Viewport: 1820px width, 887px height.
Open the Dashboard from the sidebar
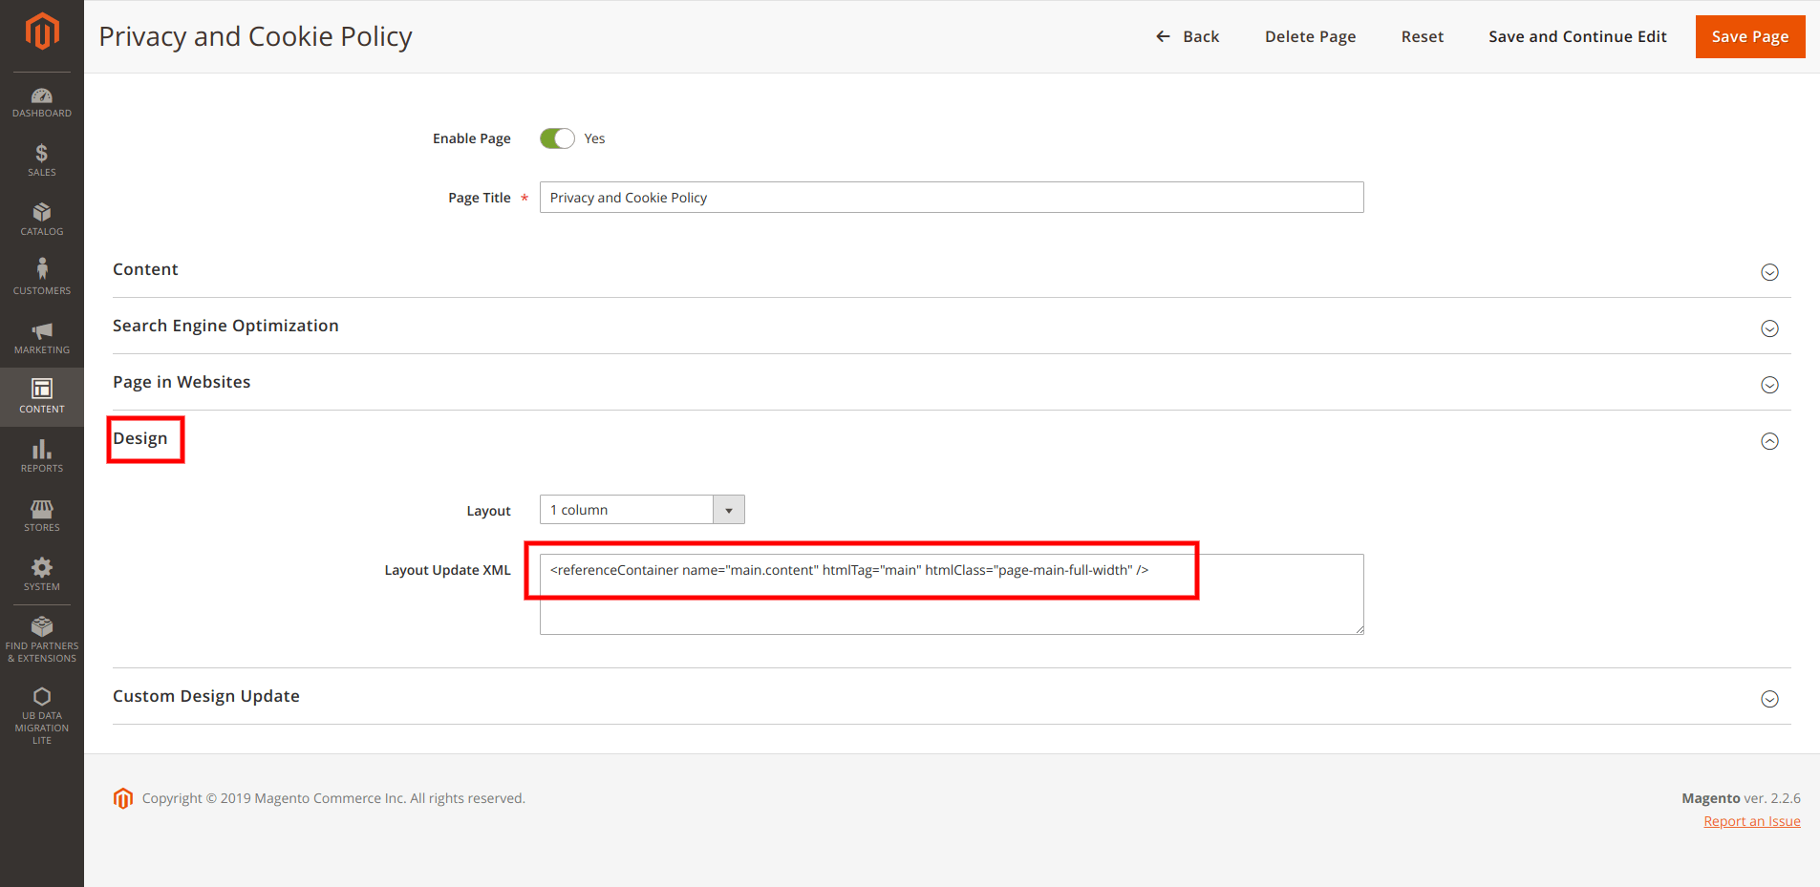[42, 100]
